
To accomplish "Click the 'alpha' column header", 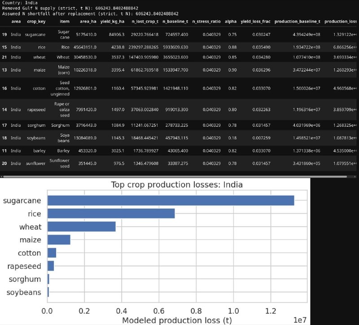I will click(x=230, y=21).
